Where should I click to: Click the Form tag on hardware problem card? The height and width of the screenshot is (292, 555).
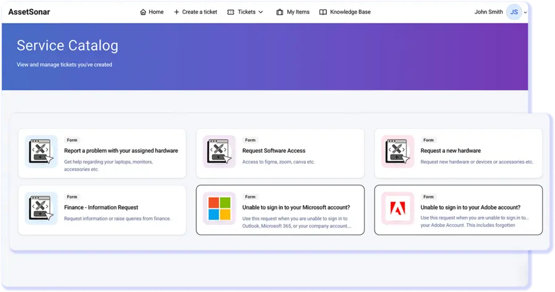pyautogui.click(x=72, y=140)
